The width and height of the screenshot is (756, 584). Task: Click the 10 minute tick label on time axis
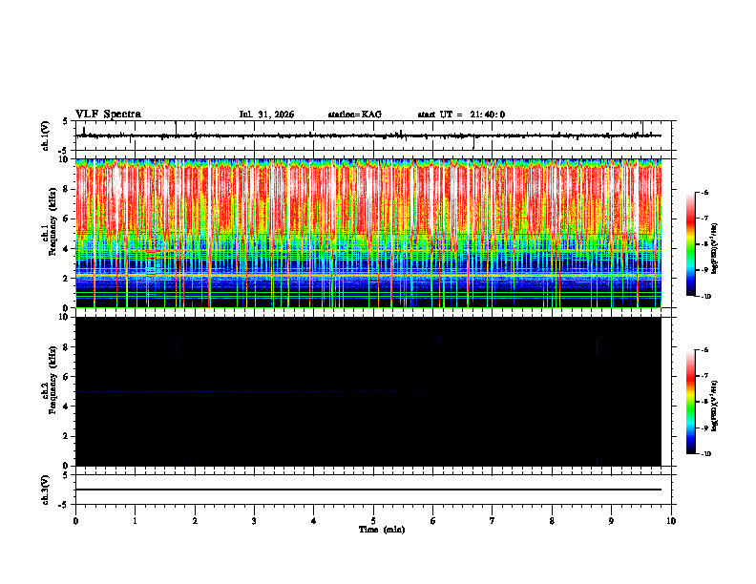(671, 521)
